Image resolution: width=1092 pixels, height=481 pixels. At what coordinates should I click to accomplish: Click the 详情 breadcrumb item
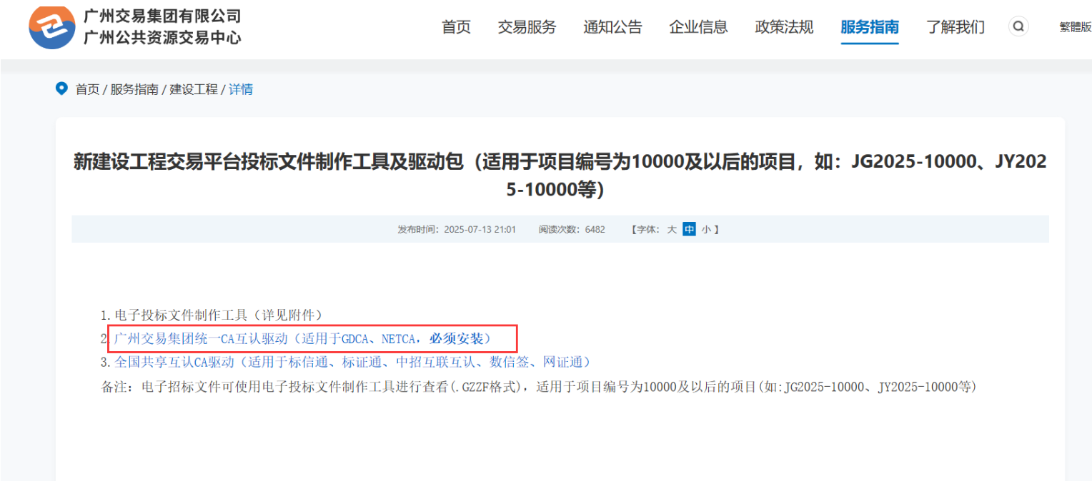pyautogui.click(x=241, y=89)
